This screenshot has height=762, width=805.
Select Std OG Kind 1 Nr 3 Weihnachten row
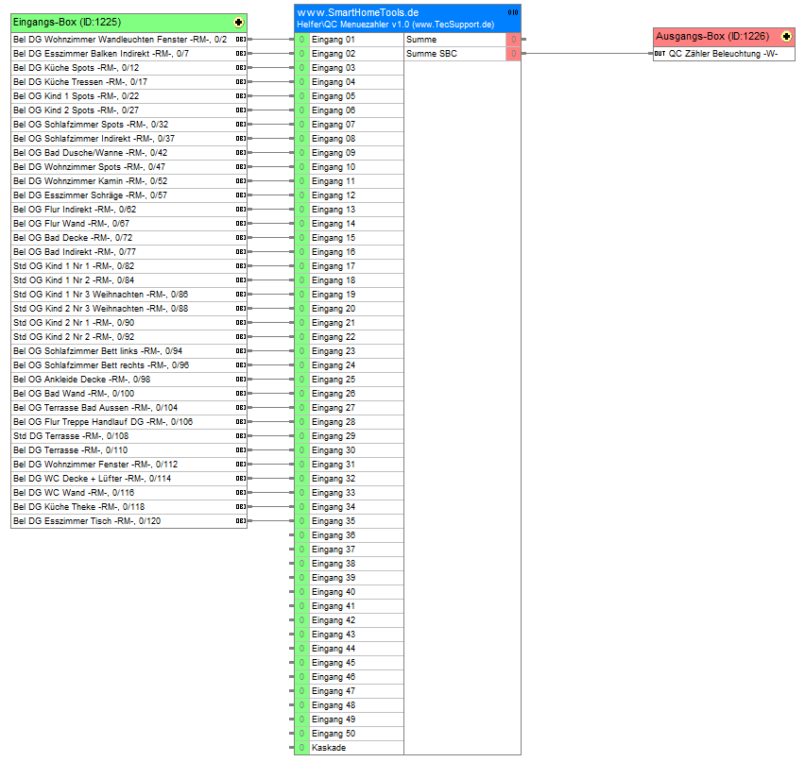(128, 295)
